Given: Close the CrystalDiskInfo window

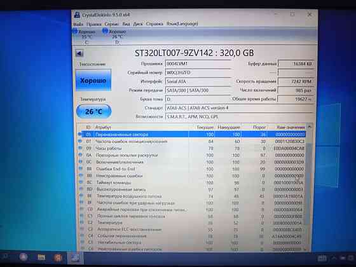Looking at the screenshot, I should [x=310, y=14].
